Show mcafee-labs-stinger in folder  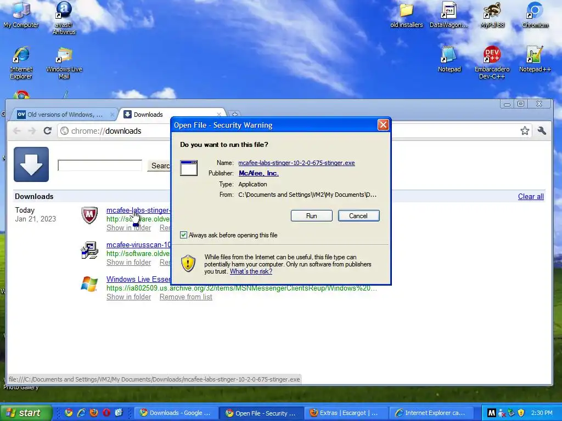[x=128, y=228]
